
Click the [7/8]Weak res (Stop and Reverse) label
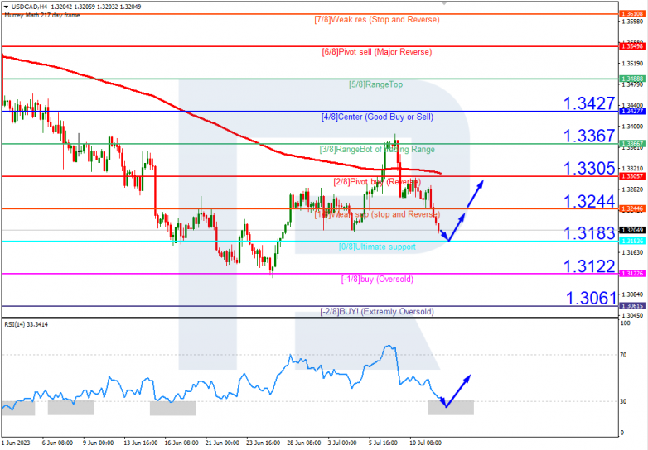tap(376, 19)
